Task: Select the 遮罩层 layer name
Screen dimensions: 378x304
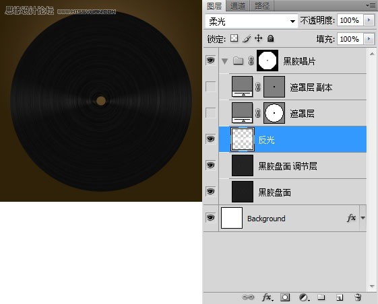Action: (x=302, y=114)
